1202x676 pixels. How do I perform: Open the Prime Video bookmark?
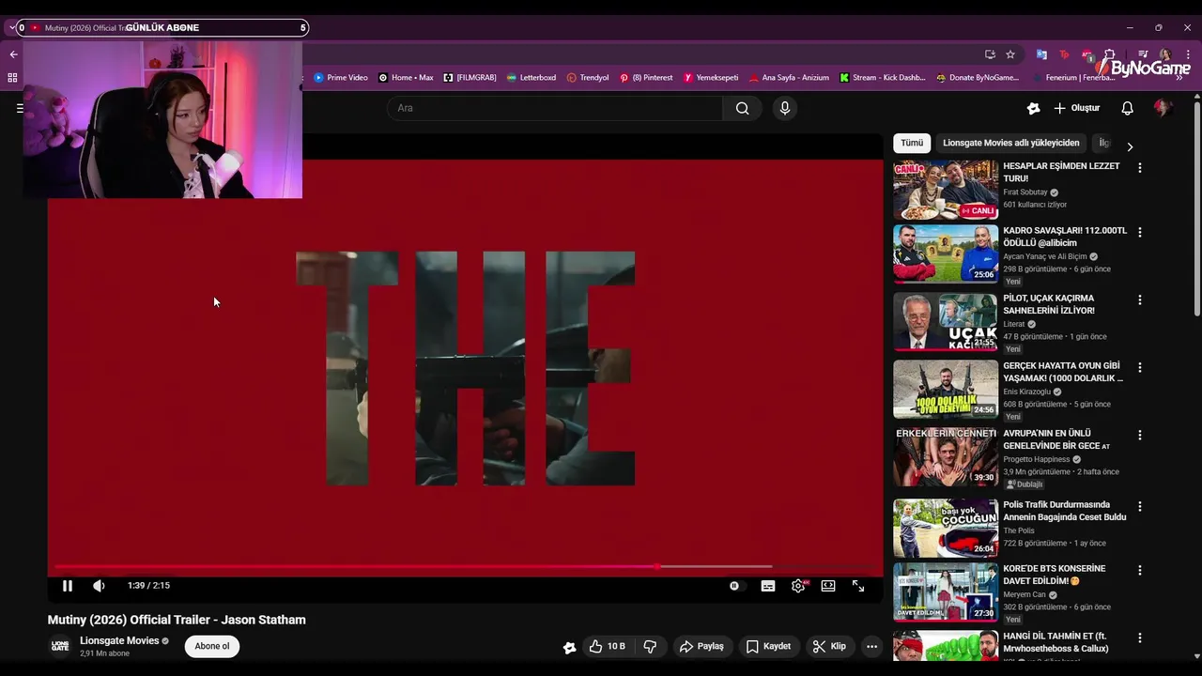(340, 78)
